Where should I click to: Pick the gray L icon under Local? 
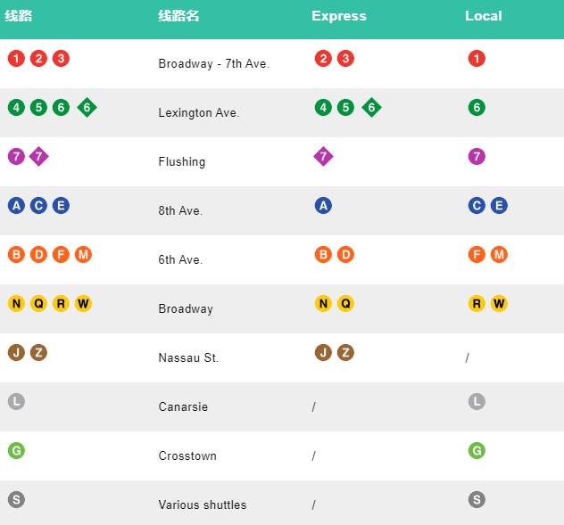tap(477, 402)
